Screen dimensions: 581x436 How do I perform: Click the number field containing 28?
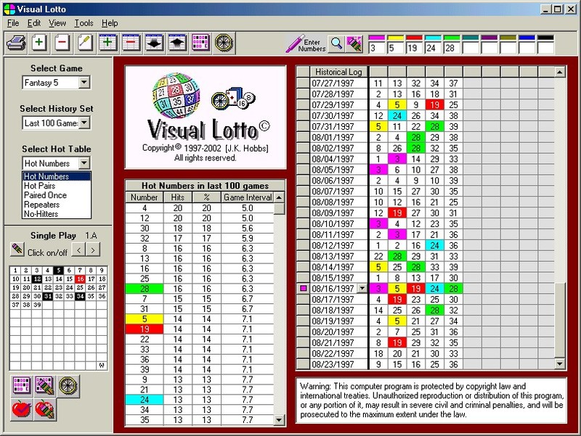452,48
